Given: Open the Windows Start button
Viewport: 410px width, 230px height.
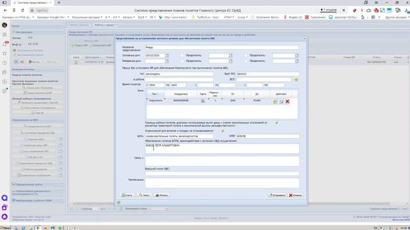Looking at the screenshot, I should coord(5,228).
